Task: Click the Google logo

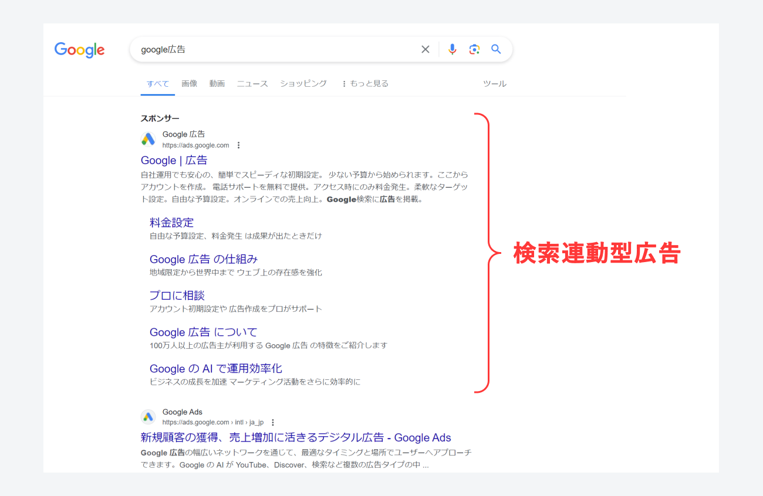Action: [79, 50]
